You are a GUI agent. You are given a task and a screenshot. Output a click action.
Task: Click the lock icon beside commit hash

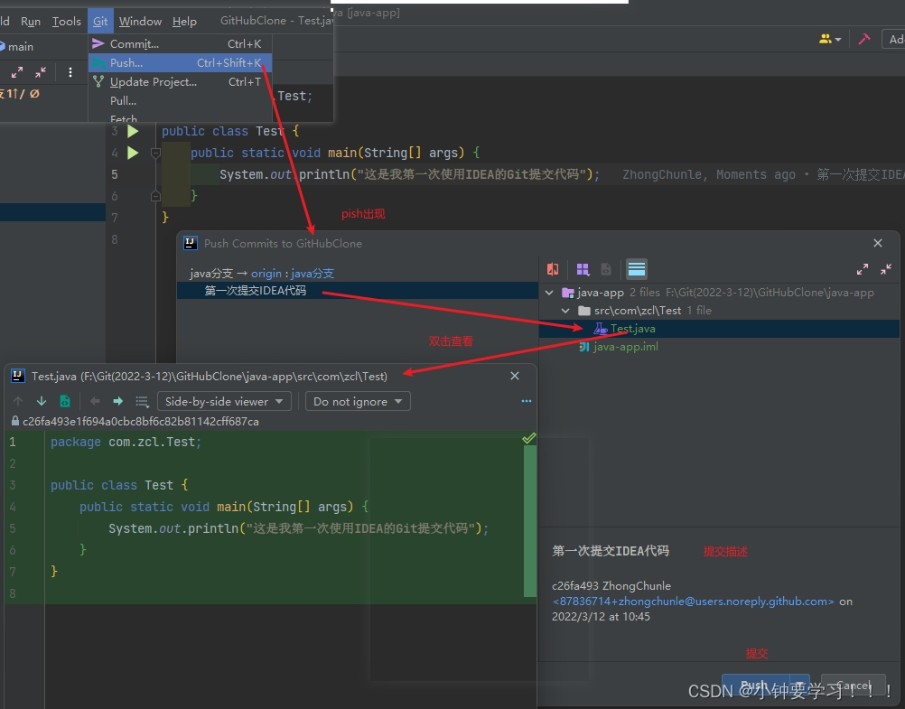click(15, 422)
